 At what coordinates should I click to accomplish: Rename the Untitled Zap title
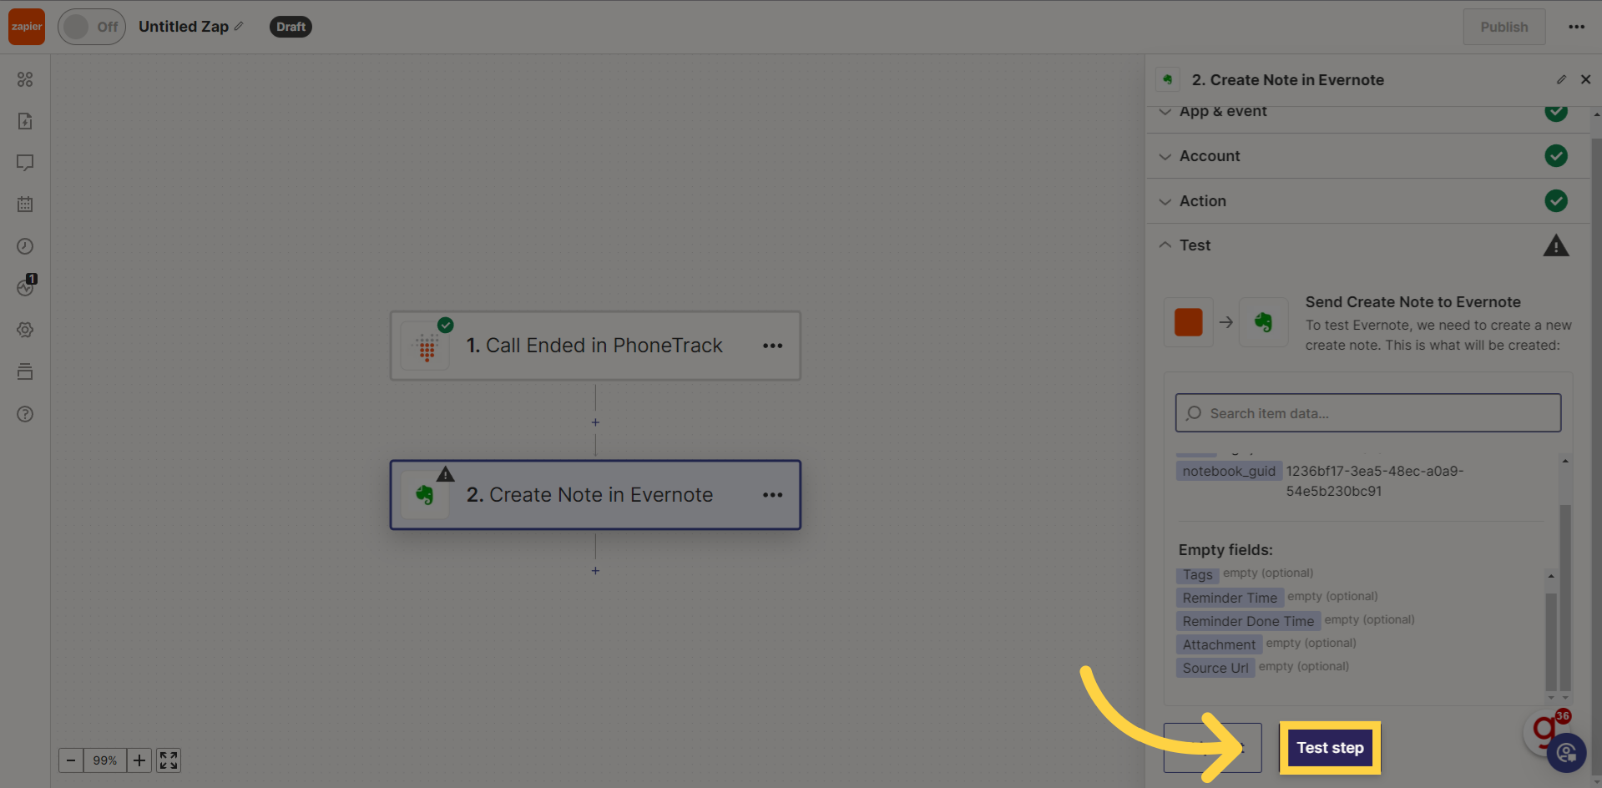[184, 27]
